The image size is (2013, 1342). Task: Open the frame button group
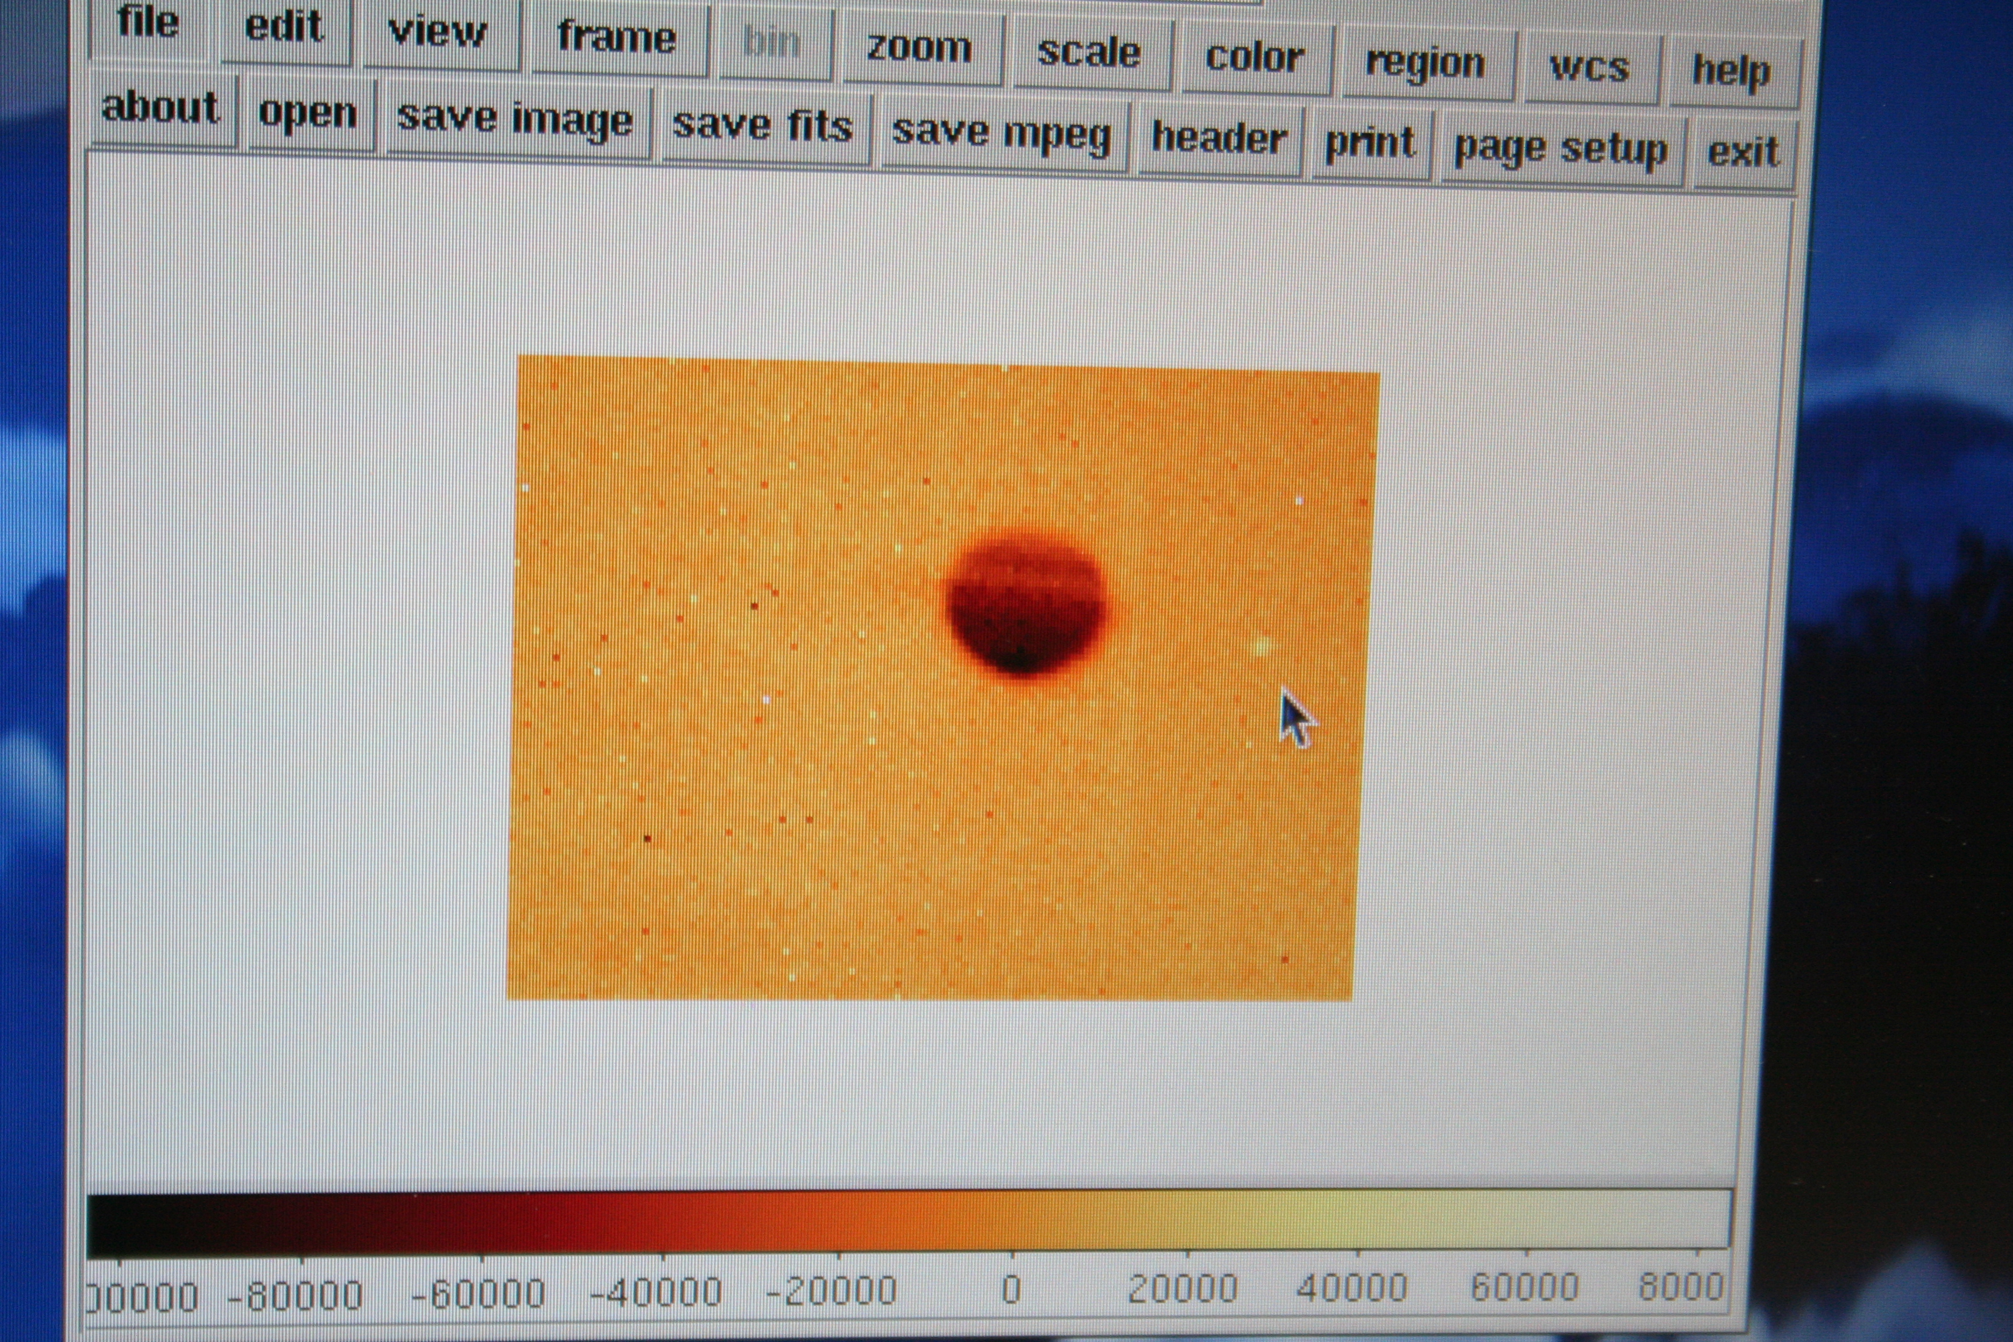618,38
